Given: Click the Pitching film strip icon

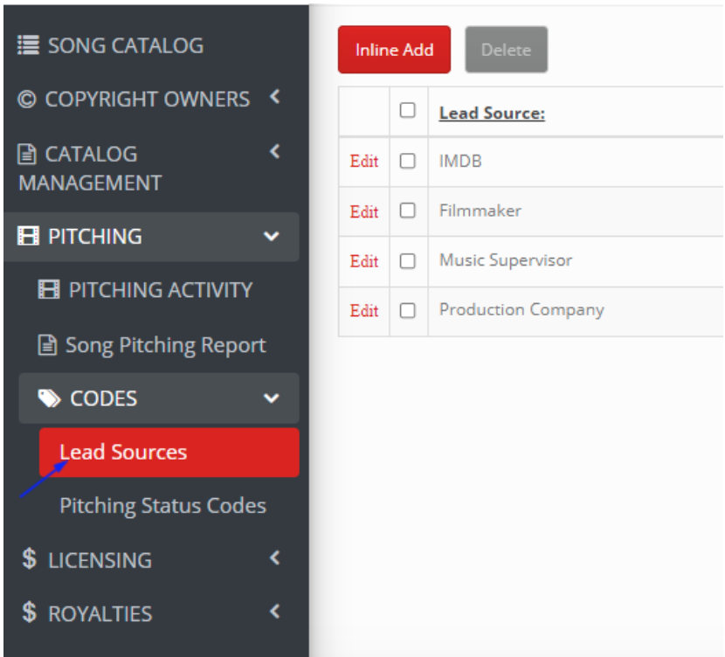Looking at the screenshot, I should click(x=28, y=236).
